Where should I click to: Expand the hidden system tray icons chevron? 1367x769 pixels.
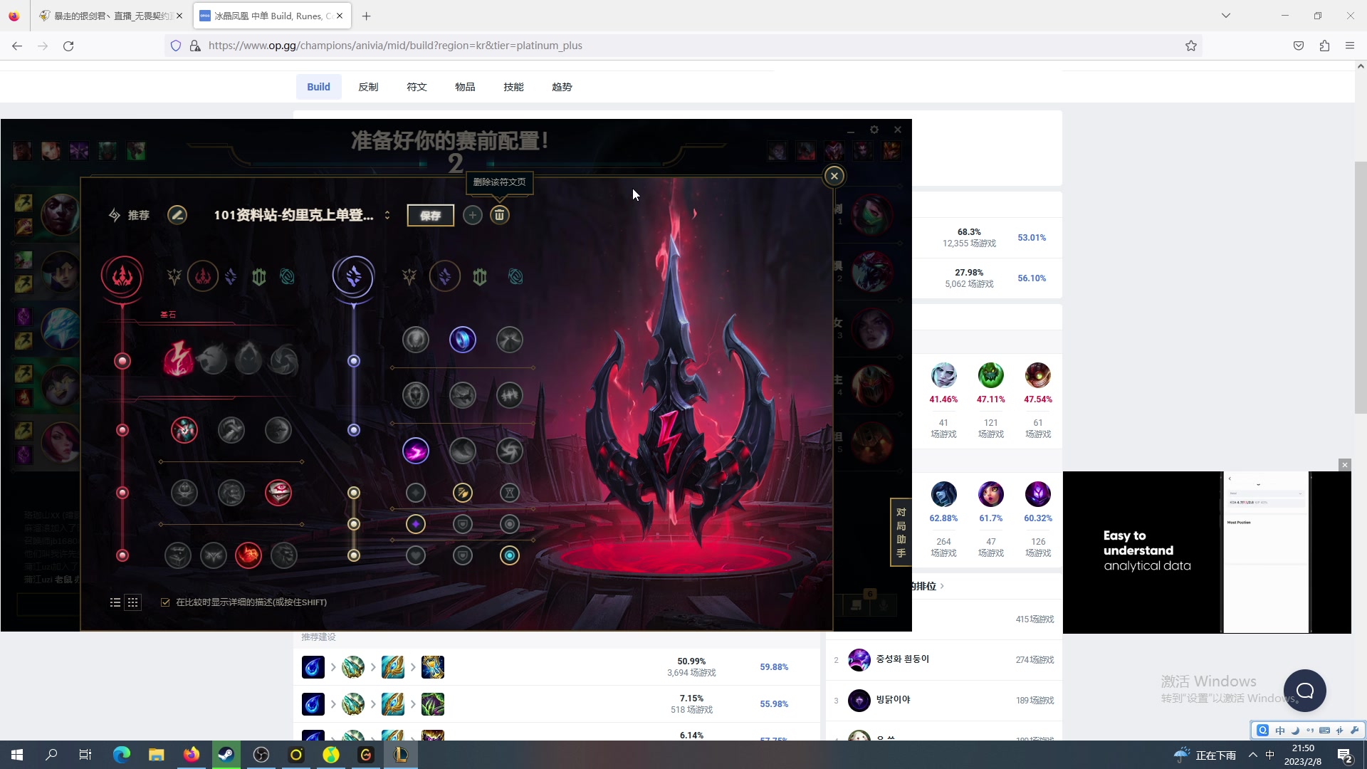click(x=1252, y=755)
